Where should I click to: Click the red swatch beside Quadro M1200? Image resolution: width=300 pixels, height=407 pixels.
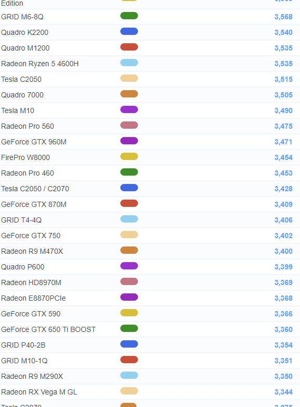(129, 47)
